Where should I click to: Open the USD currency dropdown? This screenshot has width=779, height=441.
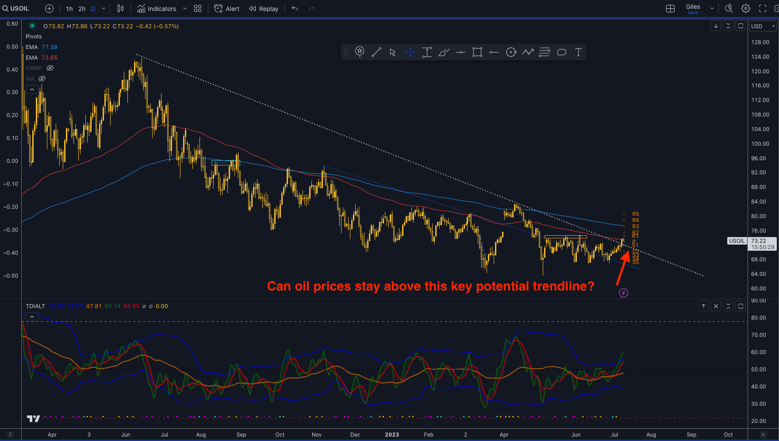point(763,26)
